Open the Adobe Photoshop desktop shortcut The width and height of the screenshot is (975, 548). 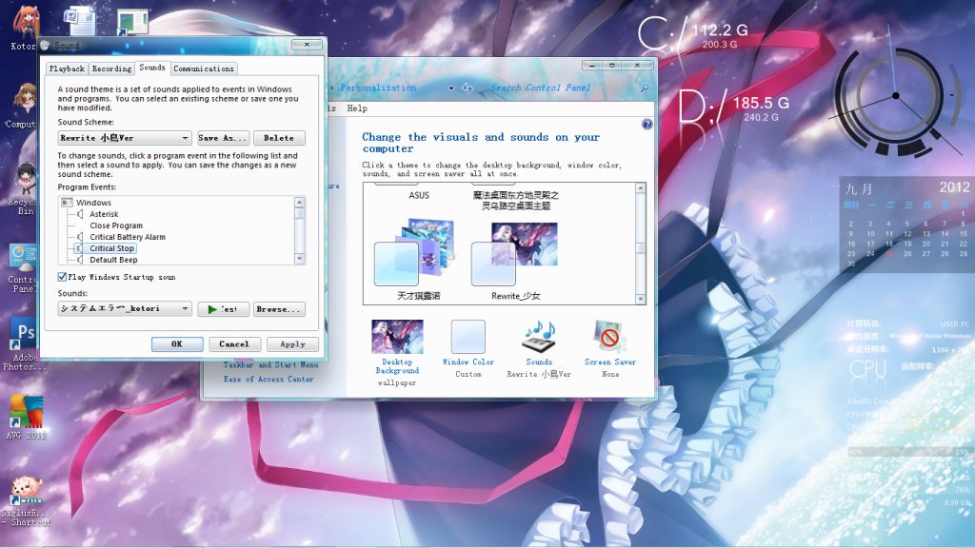tap(24, 335)
